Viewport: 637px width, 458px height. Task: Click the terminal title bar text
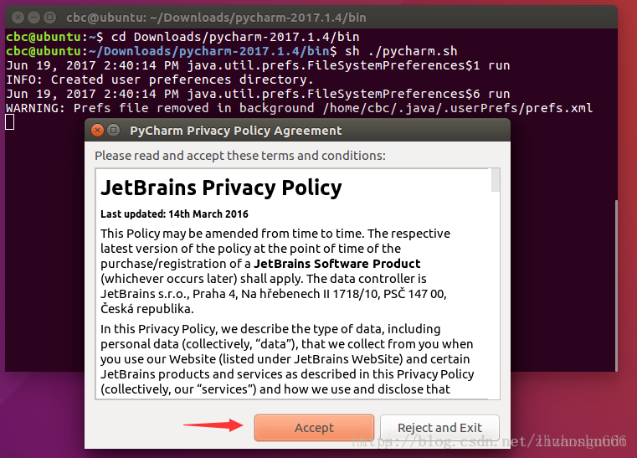(216, 18)
